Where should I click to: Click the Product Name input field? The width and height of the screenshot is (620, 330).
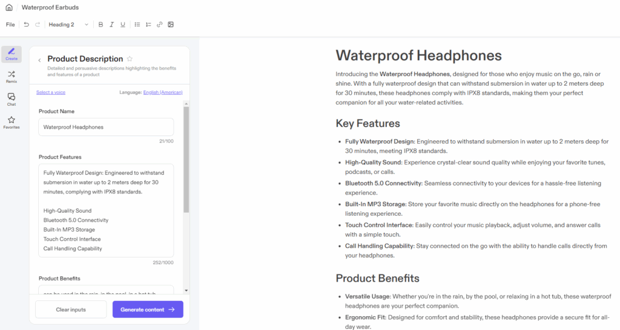[x=106, y=127]
